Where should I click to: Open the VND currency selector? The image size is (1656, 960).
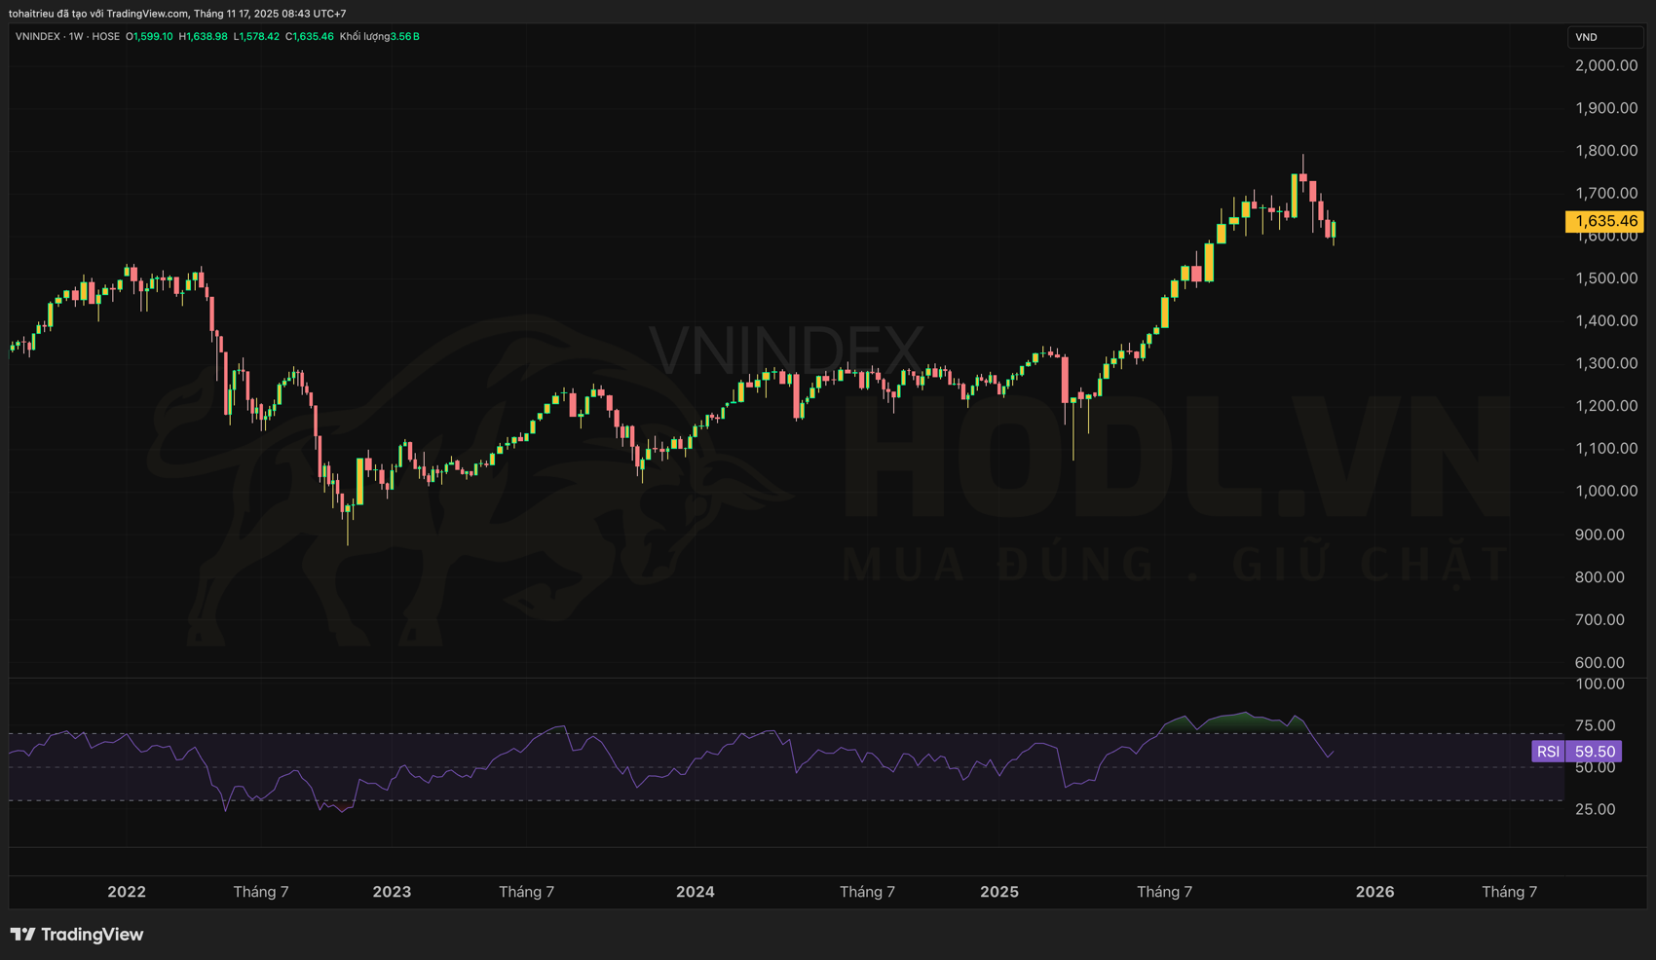(x=1603, y=37)
